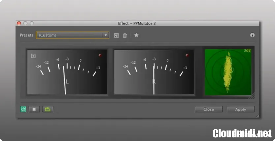Toggle the loop playback button
Image resolution: width=275 pixels, height=141 pixels.
pos(47,109)
